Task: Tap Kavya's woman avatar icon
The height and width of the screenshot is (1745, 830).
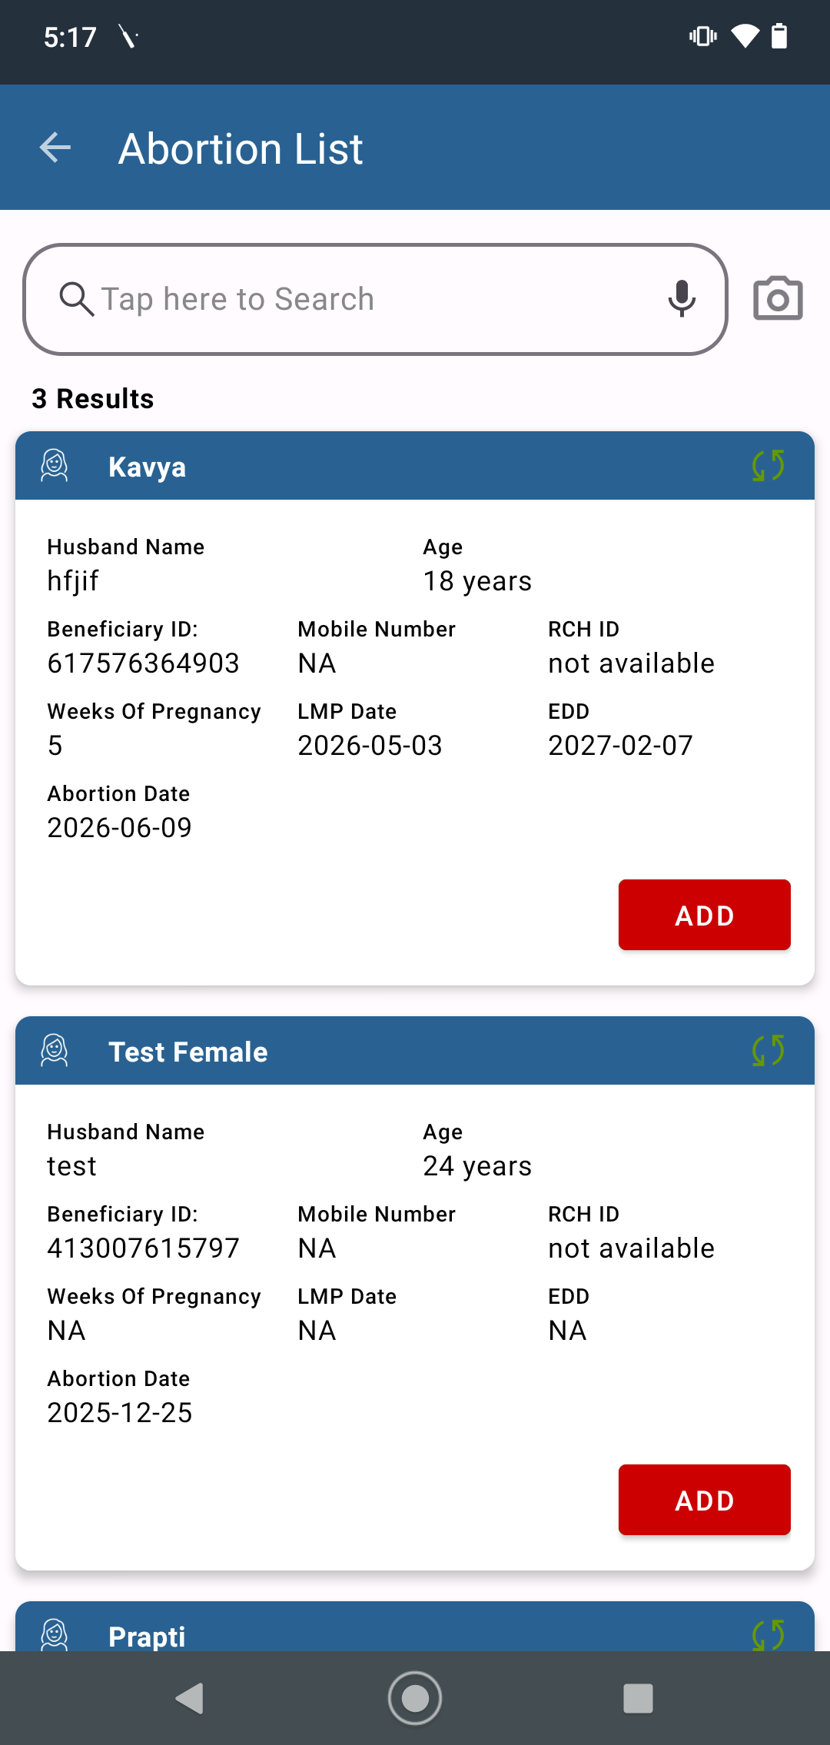Action: coord(55,466)
